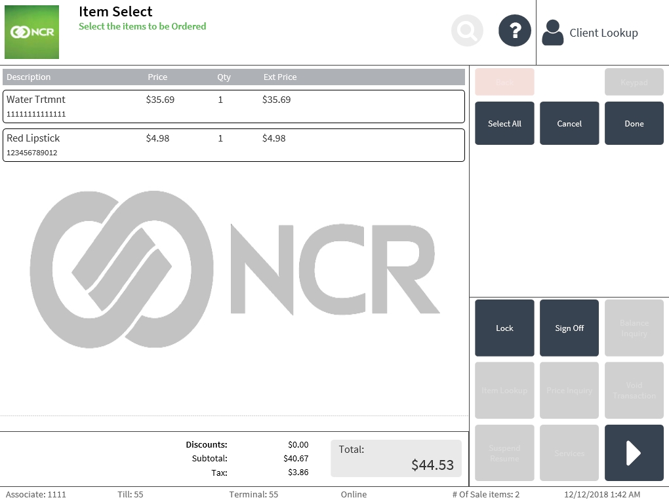This screenshot has width=669, height=502.
Task: Click 'Select the items to be Ordered' prompt
Action: click(x=142, y=26)
